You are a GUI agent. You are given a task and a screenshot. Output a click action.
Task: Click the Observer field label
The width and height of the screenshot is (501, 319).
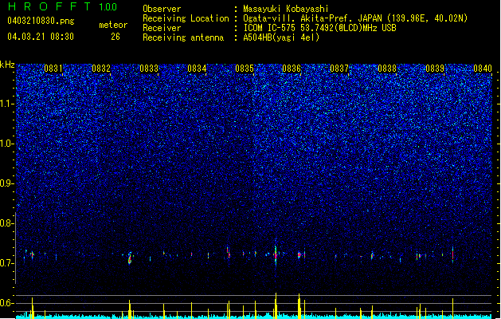point(162,9)
